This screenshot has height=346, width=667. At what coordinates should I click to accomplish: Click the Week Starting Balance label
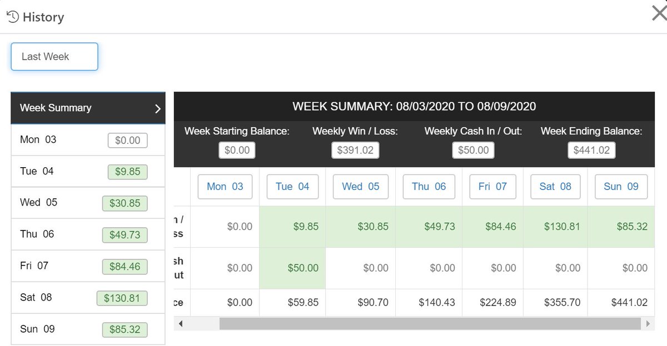click(x=237, y=132)
